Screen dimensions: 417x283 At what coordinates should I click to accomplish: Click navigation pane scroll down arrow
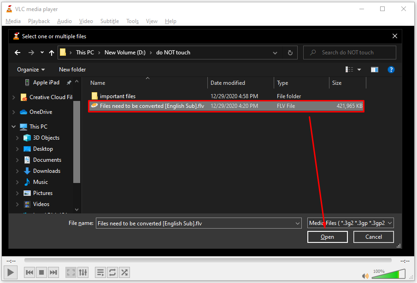tap(76, 210)
